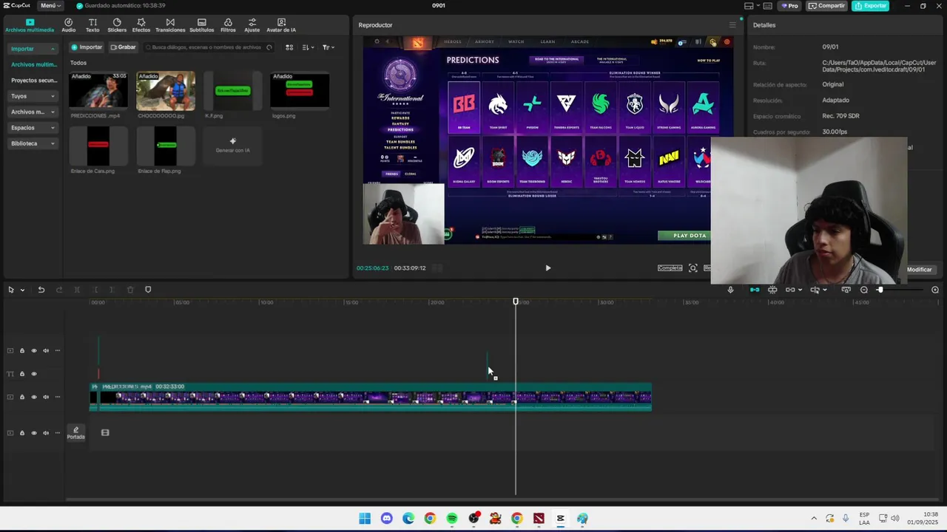This screenshot has width=947, height=532.
Task: Select the Enlace de Cara.png thumbnail
Action: coord(98,146)
